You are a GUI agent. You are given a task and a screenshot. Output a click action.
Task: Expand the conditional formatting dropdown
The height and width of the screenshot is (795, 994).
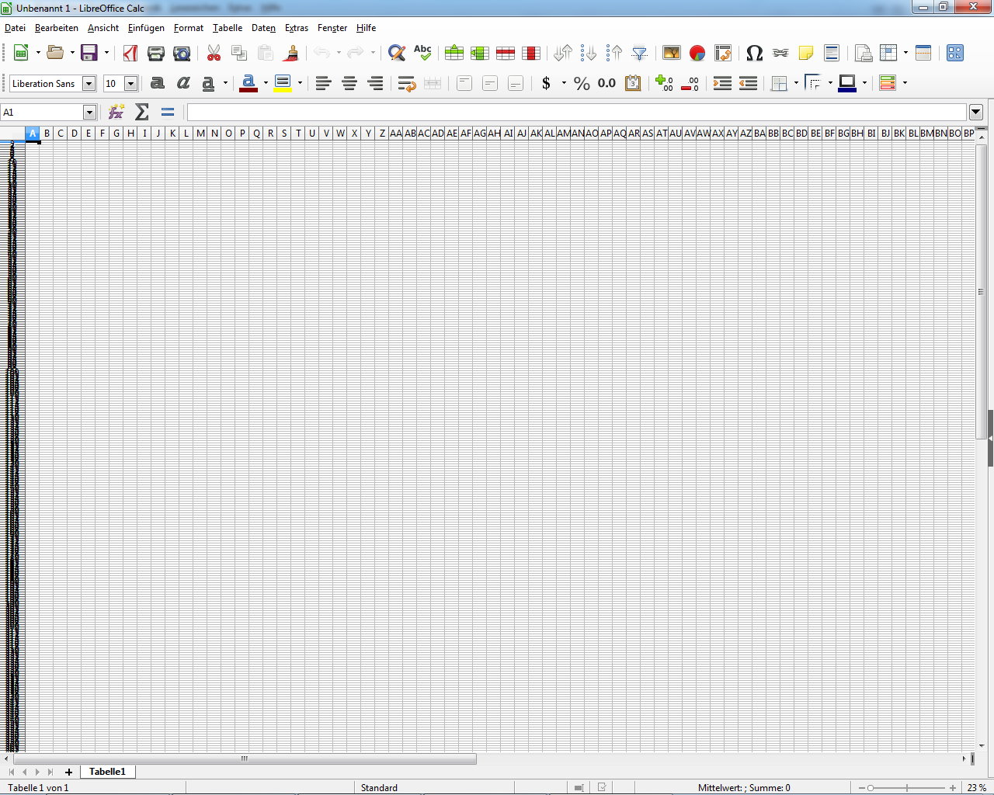point(905,83)
